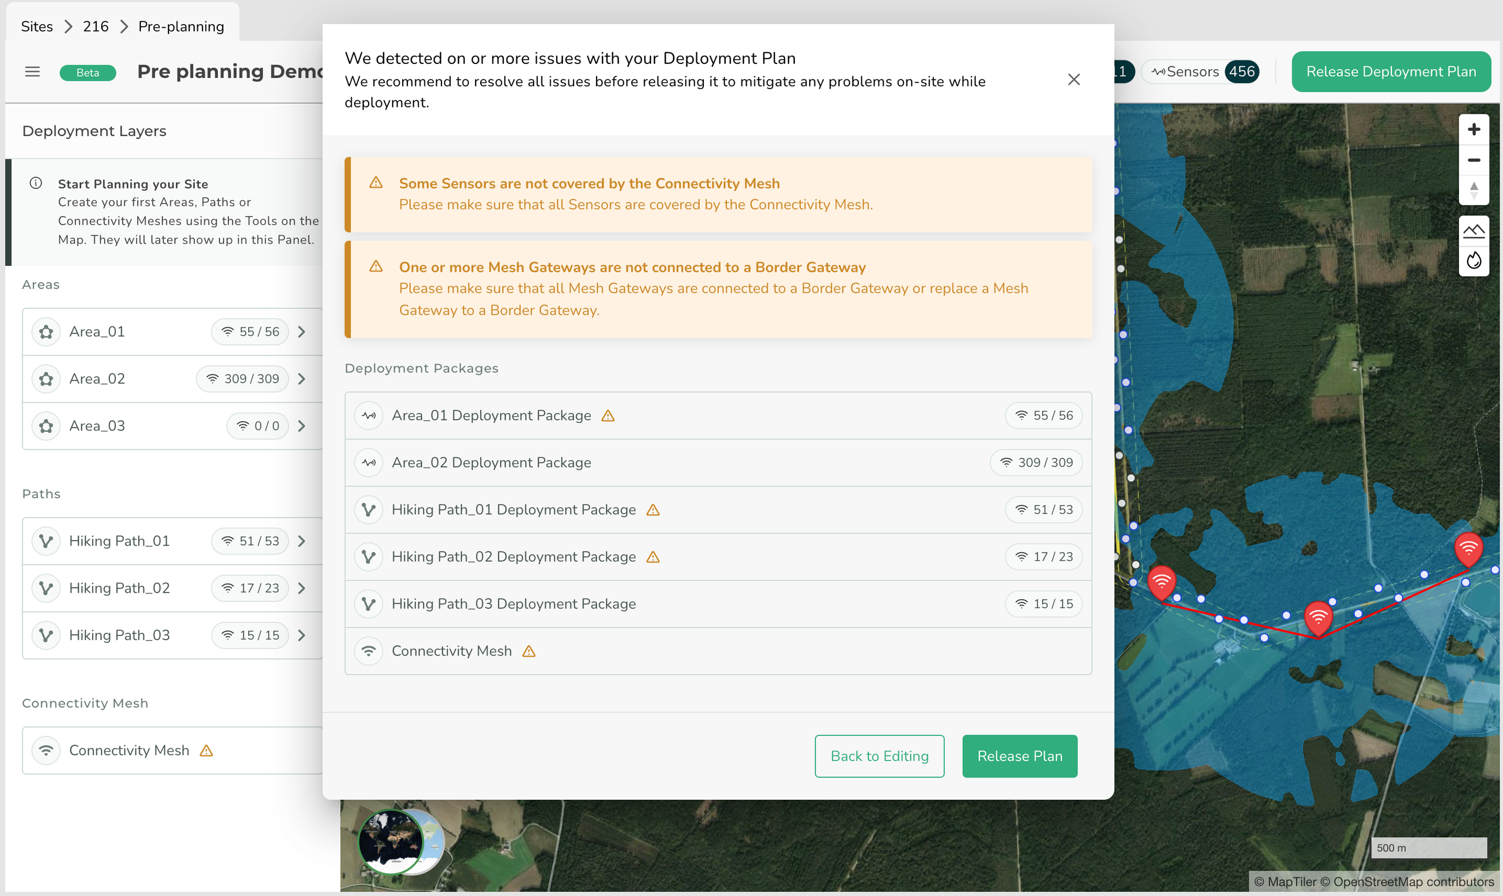1503x896 pixels.
Task: Click the Connectivity Mesh warning triangle in sidebar
Action: pyautogui.click(x=207, y=750)
